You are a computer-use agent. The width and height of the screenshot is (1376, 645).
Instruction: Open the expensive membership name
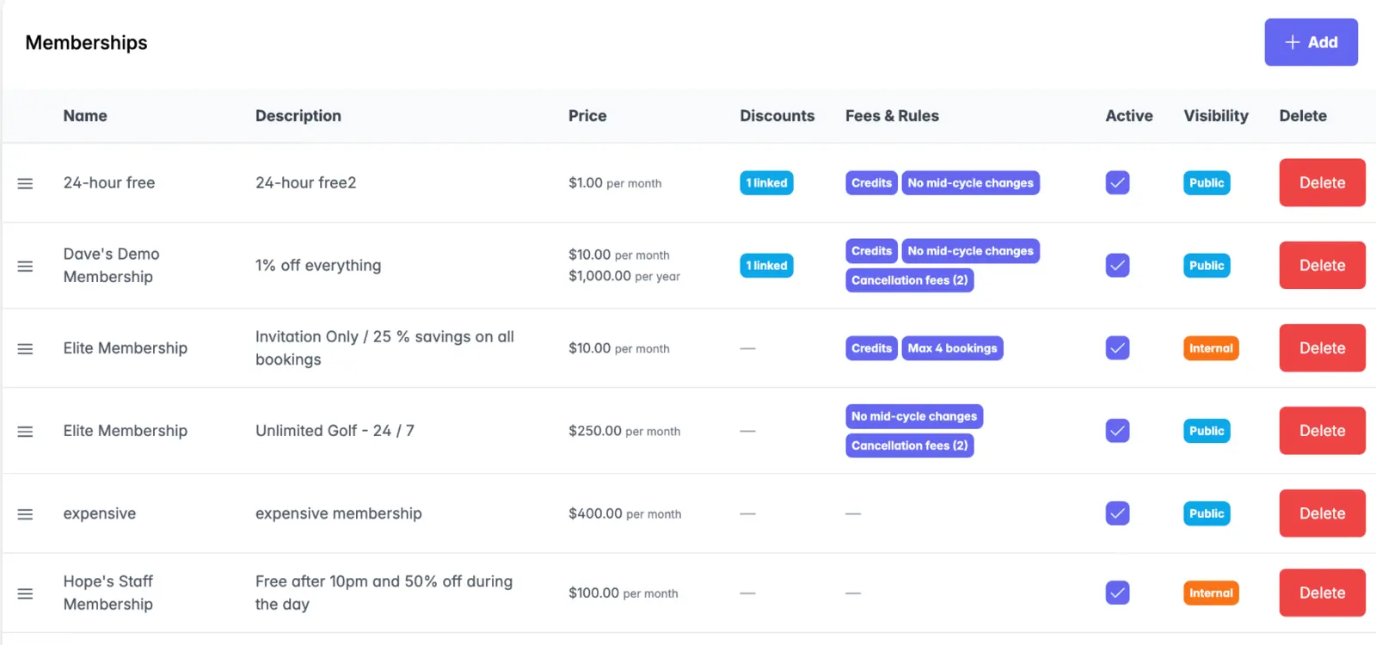[x=100, y=513]
